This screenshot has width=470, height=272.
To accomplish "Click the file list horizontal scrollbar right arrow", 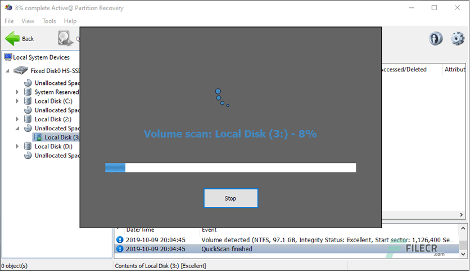I will click(x=462, y=215).
